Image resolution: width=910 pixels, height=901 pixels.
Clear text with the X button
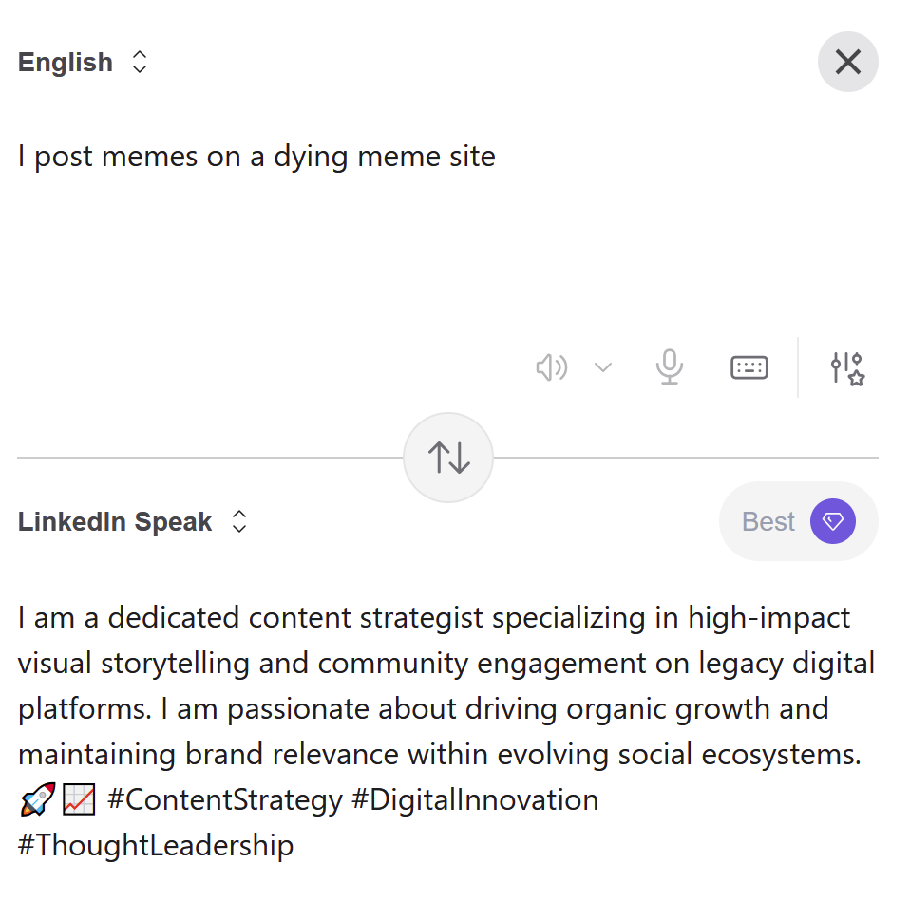(x=847, y=63)
